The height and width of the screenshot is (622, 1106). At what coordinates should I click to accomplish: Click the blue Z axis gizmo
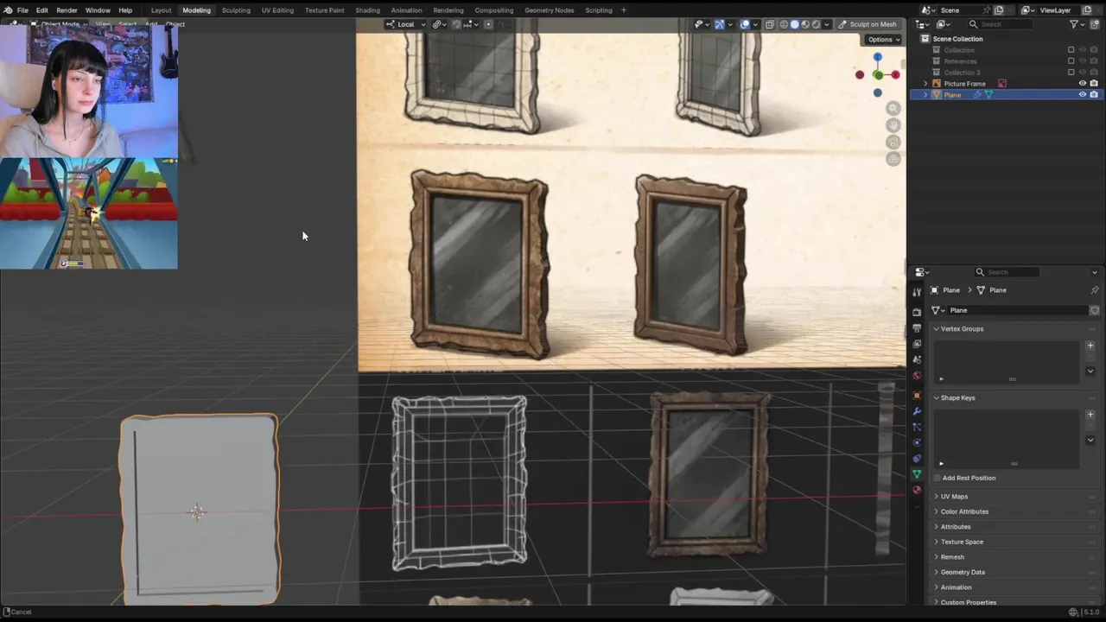pos(877,57)
